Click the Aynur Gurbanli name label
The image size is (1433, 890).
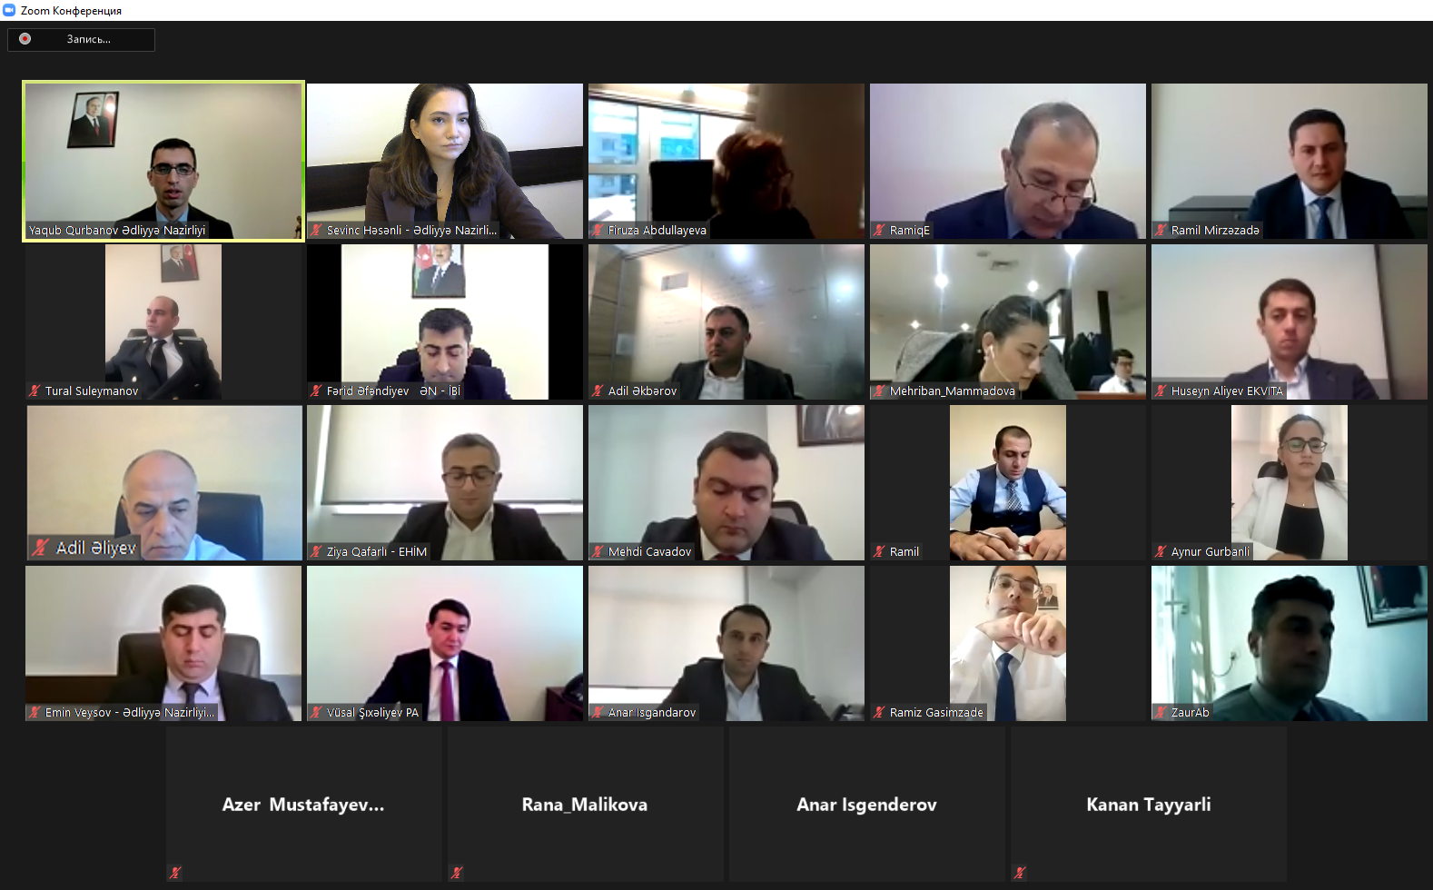pos(1210,551)
